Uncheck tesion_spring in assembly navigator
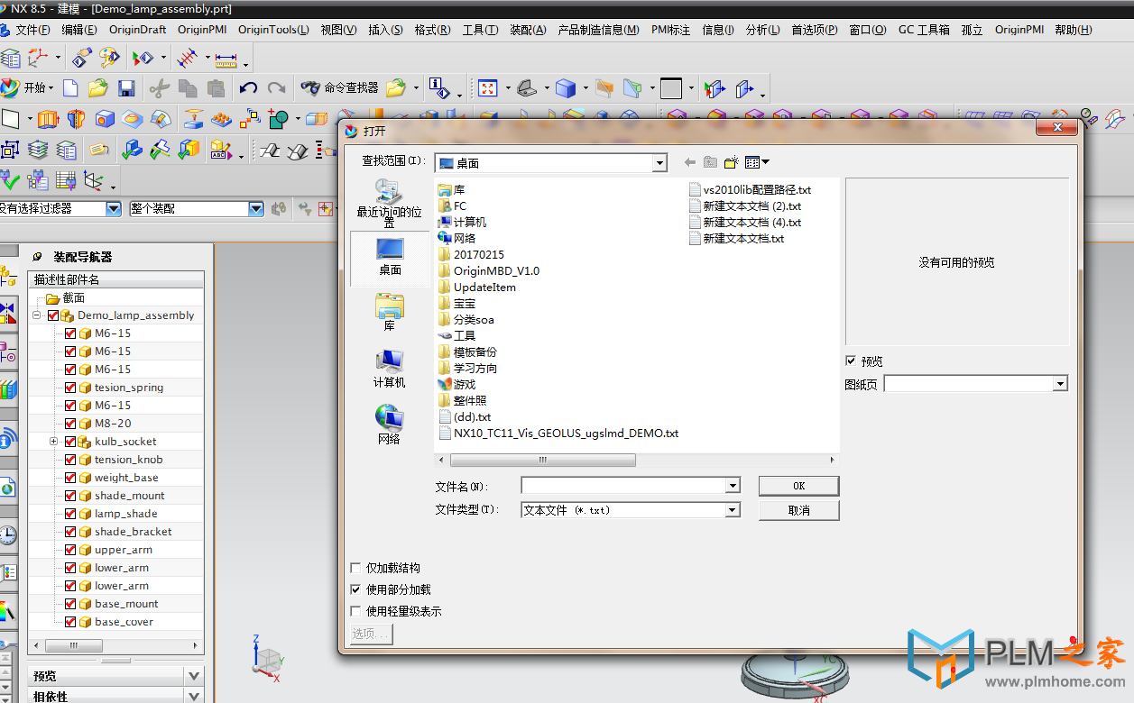 point(70,388)
